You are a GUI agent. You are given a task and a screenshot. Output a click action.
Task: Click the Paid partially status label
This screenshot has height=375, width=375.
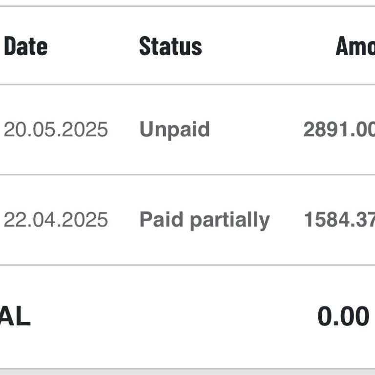204,220
